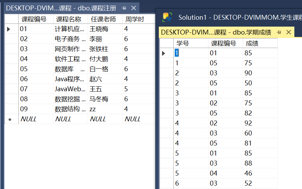Select the teacher cell 张铁柱

[x=99, y=49]
